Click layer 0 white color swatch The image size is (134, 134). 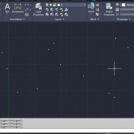(59, 5)
